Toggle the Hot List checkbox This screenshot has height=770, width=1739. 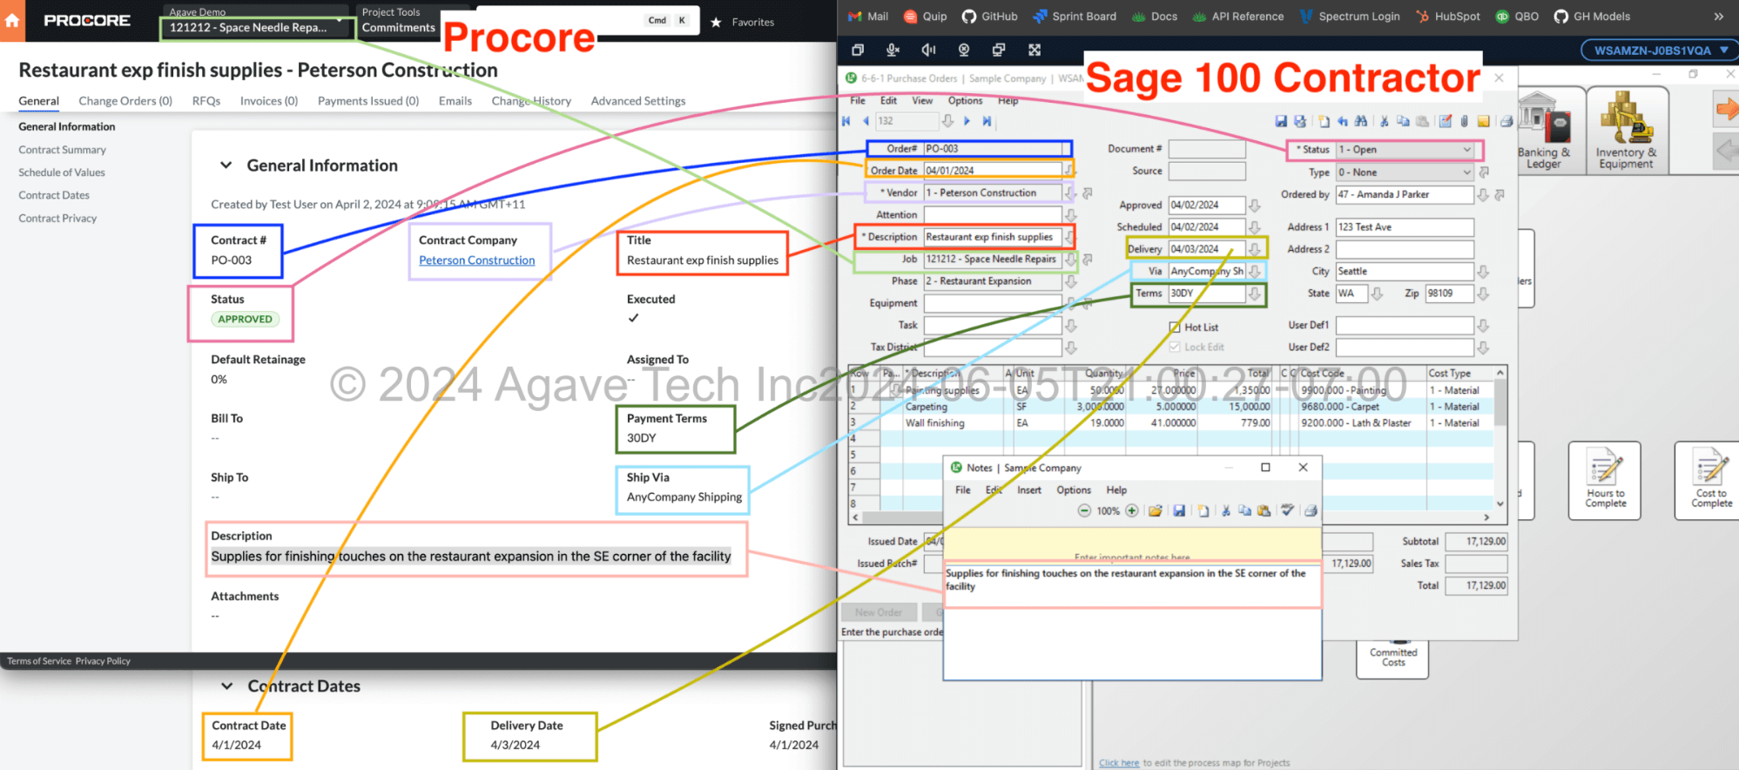point(1175,328)
